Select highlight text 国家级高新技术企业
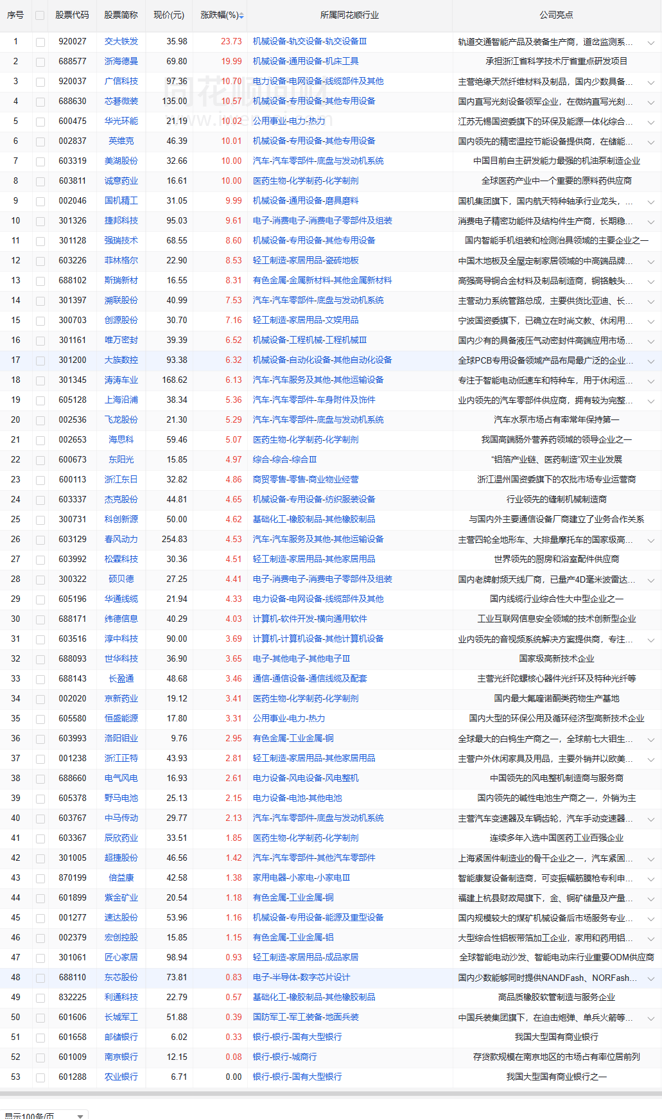The width and height of the screenshot is (662, 1119). coord(557,658)
